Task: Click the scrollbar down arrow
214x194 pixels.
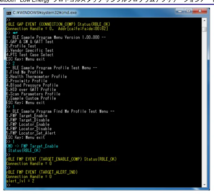Action: [x=204, y=185]
